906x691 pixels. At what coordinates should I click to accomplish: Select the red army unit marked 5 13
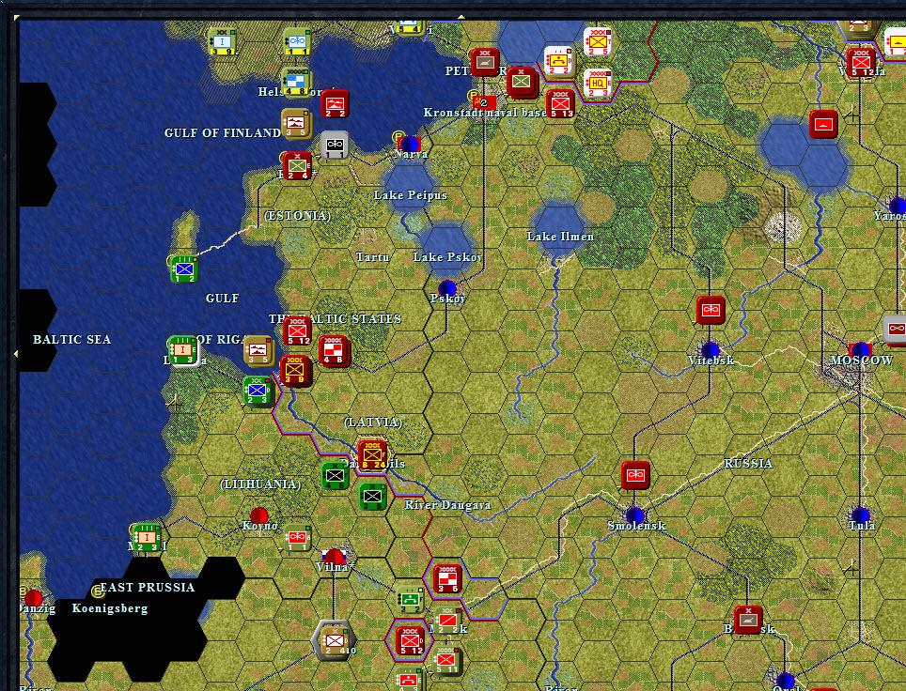point(560,104)
